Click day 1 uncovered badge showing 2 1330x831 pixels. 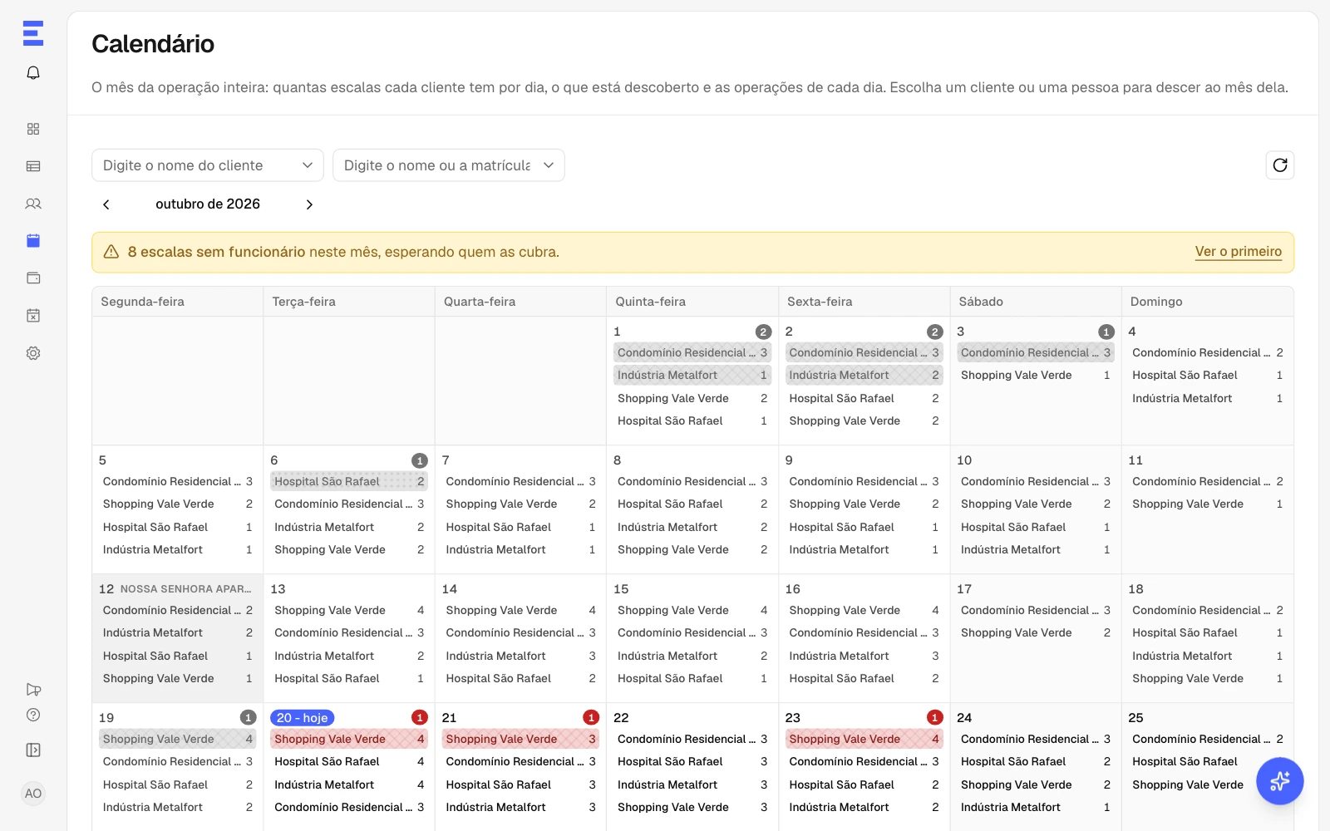(763, 332)
